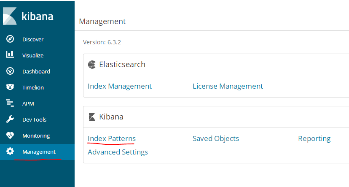
Task: Open Saved Objects link
Action: pyautogui.click(x=216, y=138)
